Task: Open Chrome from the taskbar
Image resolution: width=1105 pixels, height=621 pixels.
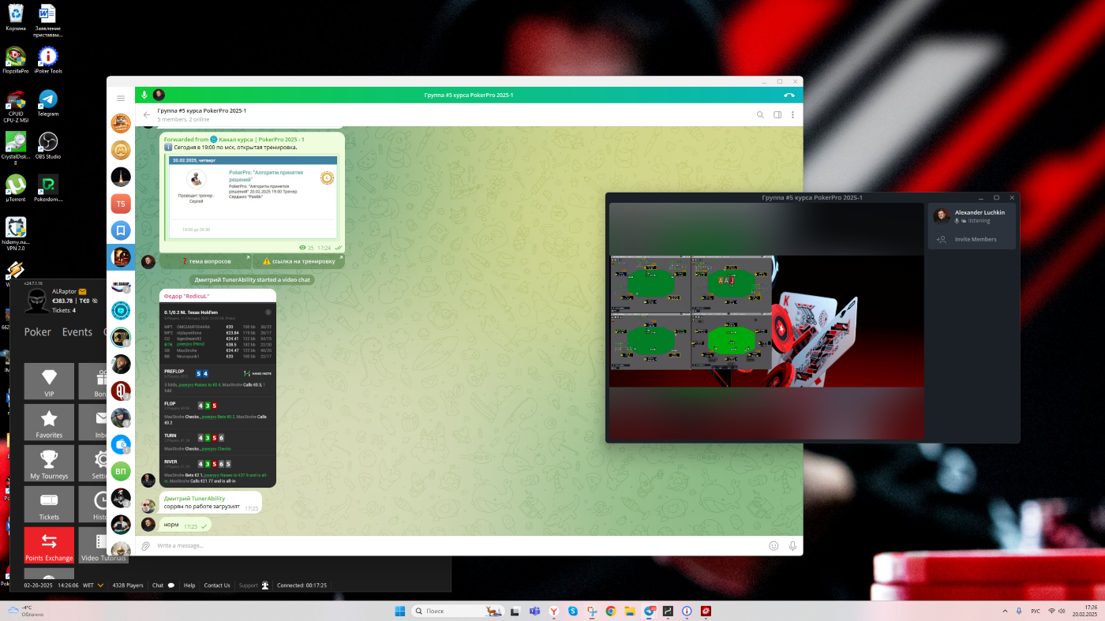Action: 611,611
